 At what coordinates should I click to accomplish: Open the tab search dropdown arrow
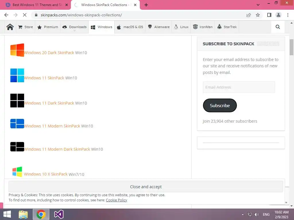pyautogui.click(x=258, y=5)
